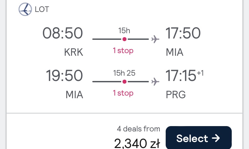This screenshot has width=249, height=149.
Task: Click the return "1 stop" label
Action: point(123,93)
